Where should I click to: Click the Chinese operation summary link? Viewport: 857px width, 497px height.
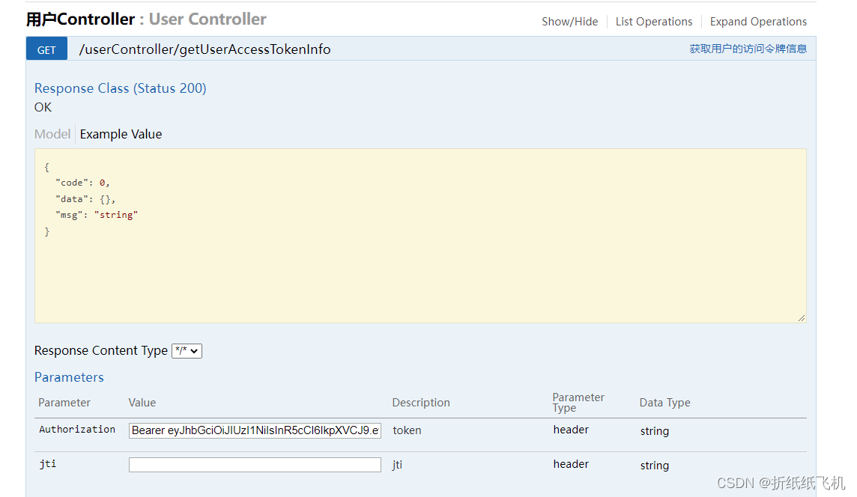tap(748, 49)
